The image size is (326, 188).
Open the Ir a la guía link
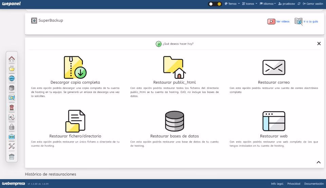(311, 21)
